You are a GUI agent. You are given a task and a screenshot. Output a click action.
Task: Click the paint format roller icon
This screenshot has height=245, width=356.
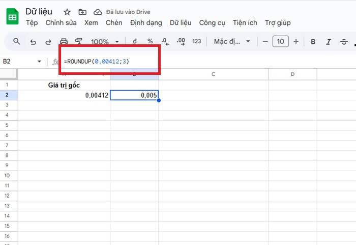click(x=78, y=41)
